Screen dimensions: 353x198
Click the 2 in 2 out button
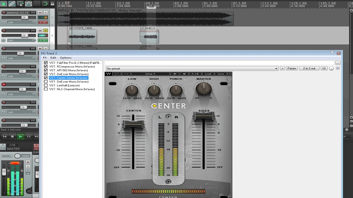point(309,68)
